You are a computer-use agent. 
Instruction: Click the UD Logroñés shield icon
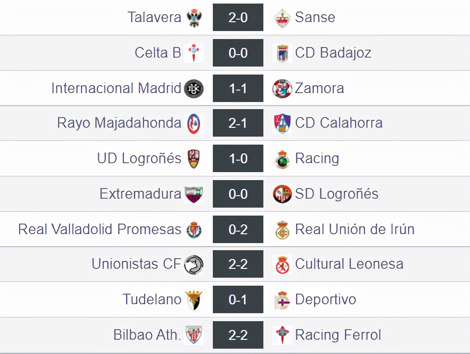pyautogui.click(x=194, y=158)
